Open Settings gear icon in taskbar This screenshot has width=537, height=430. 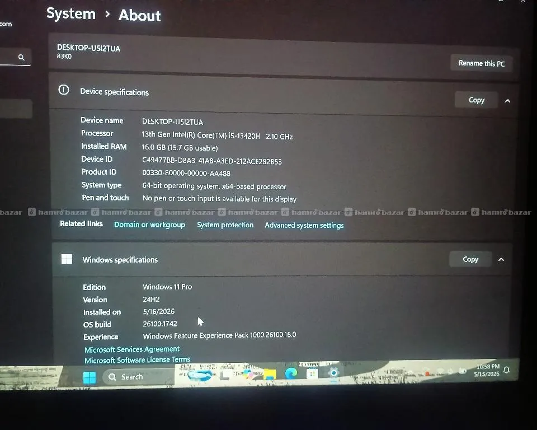point(333,372)
